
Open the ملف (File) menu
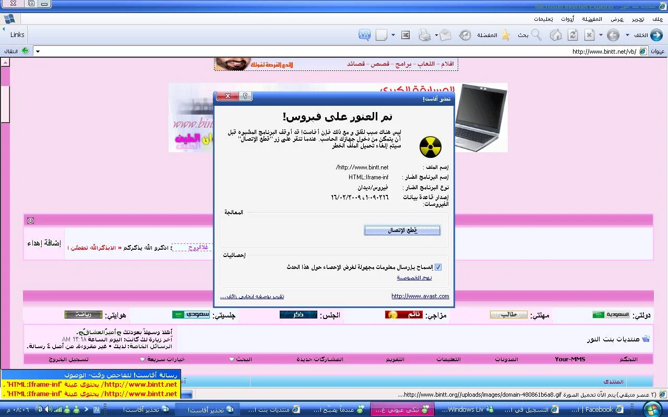point(657,19)
